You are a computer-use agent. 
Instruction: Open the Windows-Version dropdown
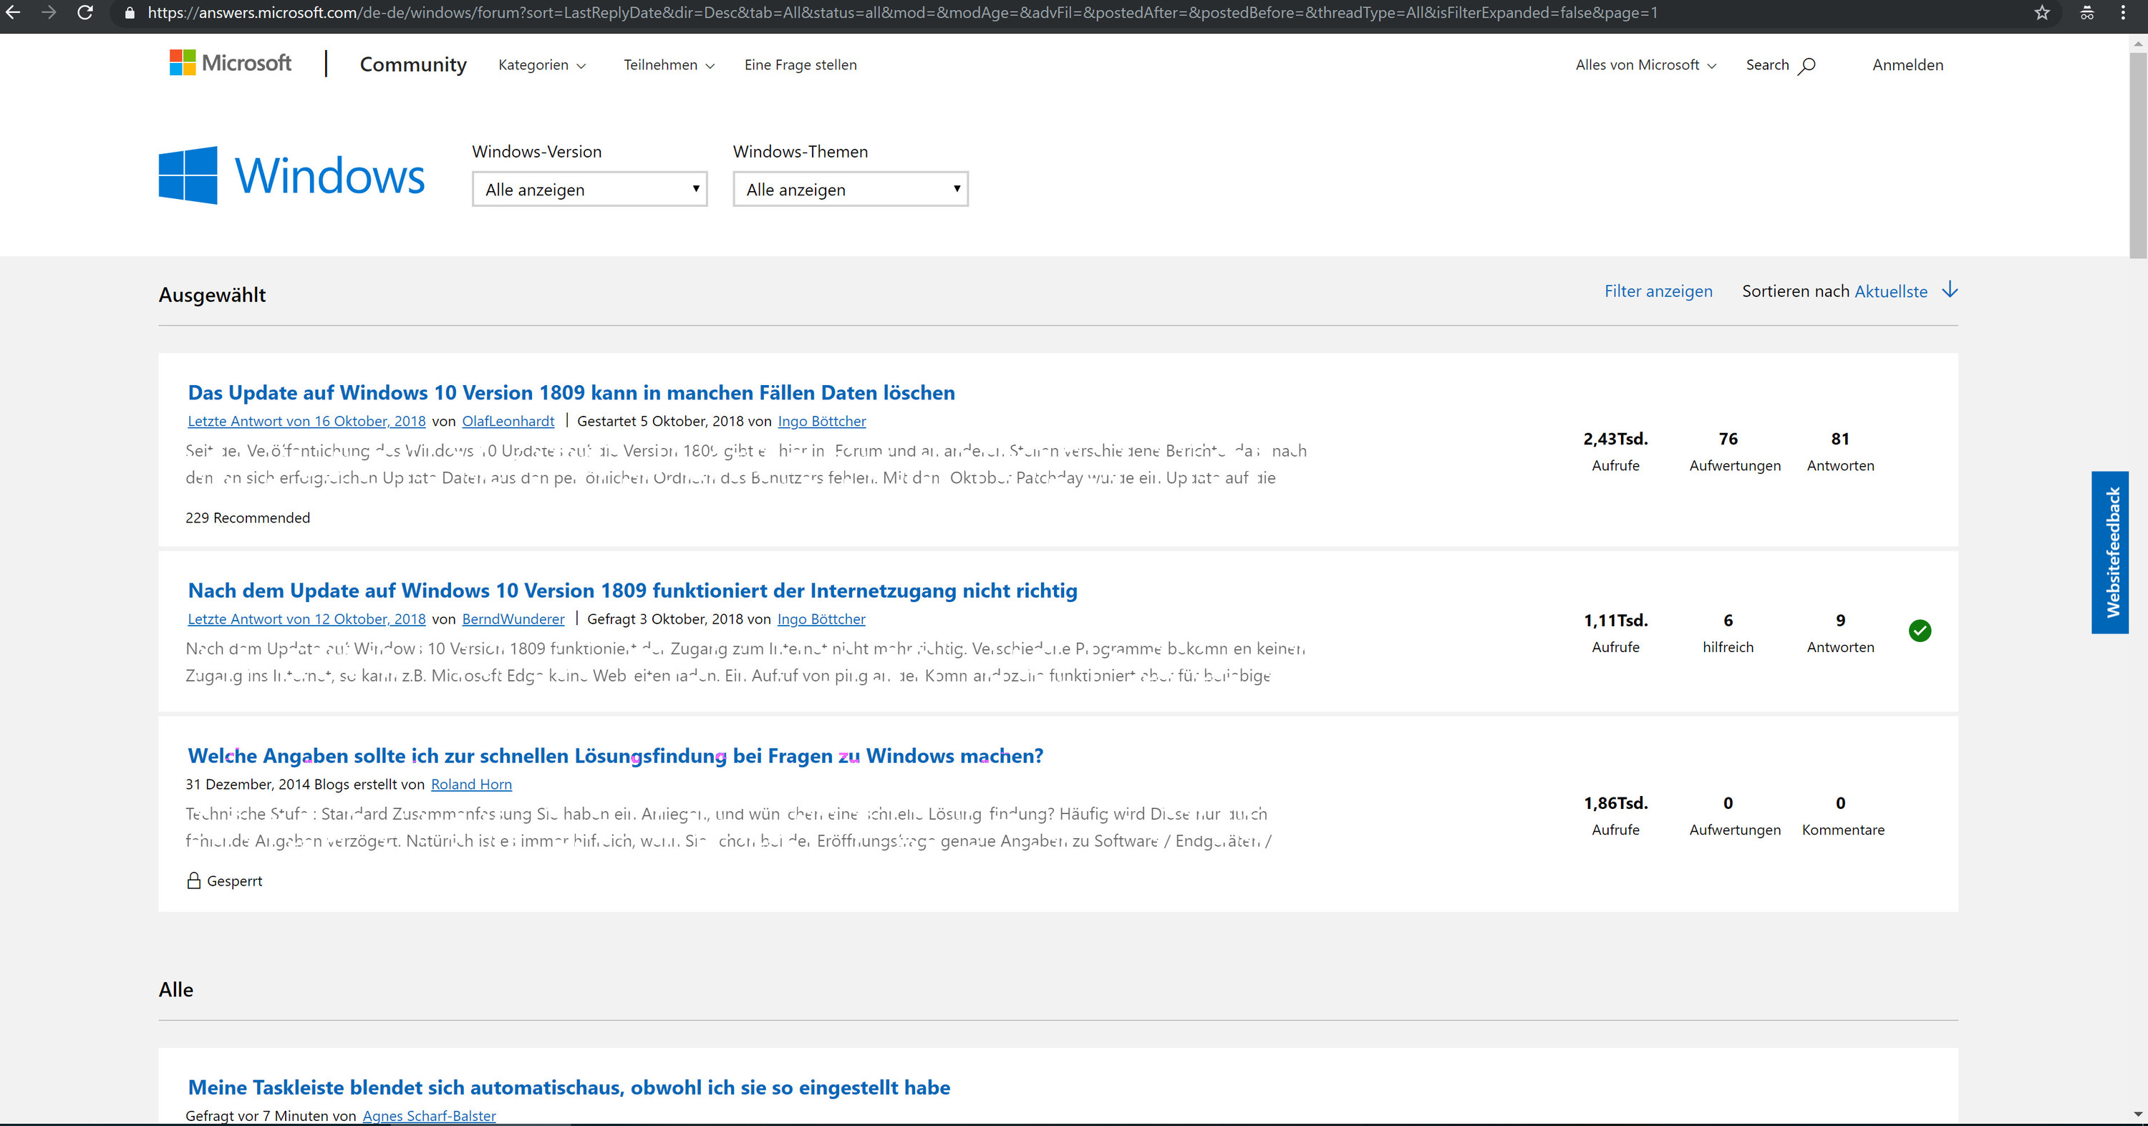tap(589, 189)
